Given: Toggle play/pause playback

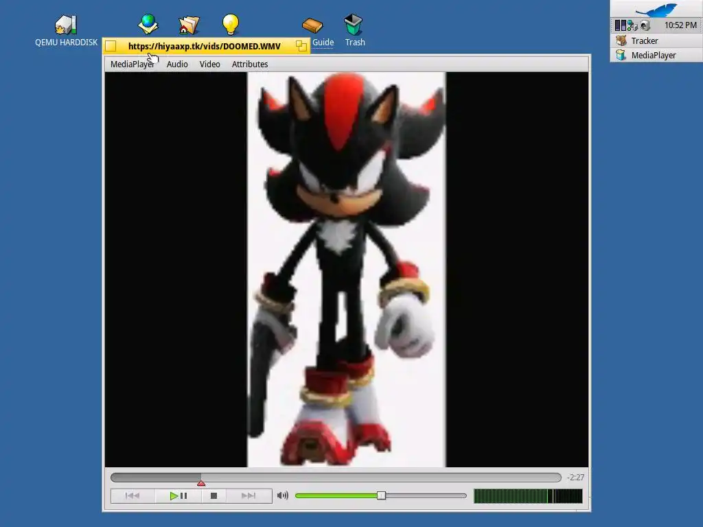Looking at the screenshot, I should point(178,495).
